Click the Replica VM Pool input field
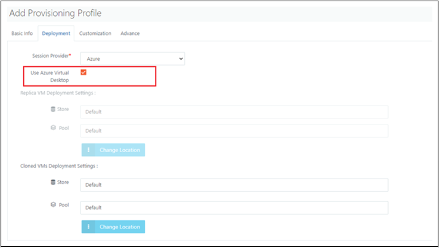Image resolution: width=439 pixels, height=248 pixels. point(234,131)
